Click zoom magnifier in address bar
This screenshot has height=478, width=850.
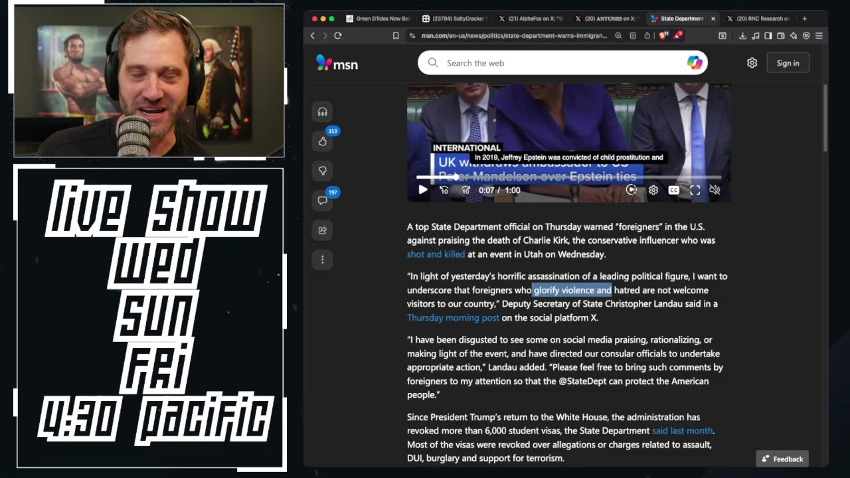coord(618,36)
